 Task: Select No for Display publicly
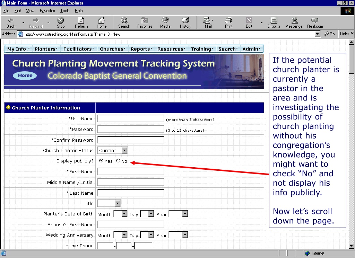click(118, 161)
